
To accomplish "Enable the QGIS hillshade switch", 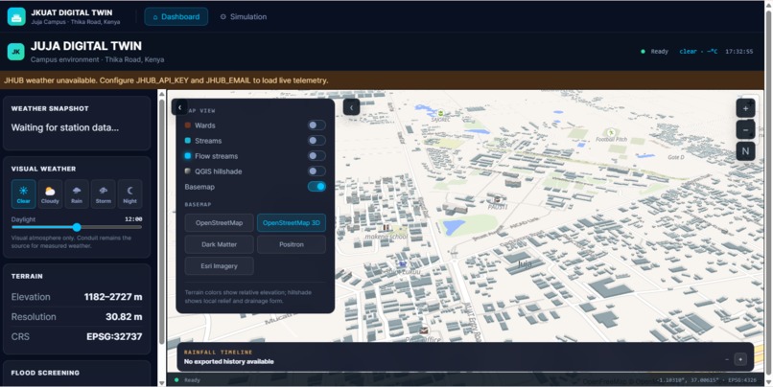I will 316,171.
